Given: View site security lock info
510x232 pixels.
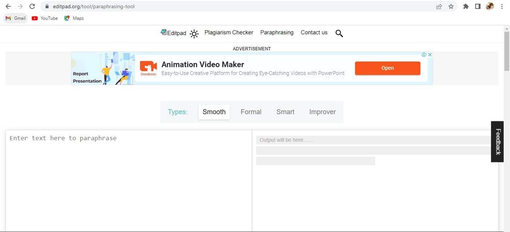Looking at the screenshot, I should pos(47,6).
